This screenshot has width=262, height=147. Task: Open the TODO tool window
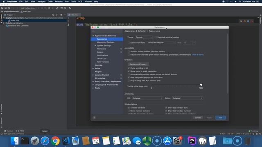coord(20,131)
